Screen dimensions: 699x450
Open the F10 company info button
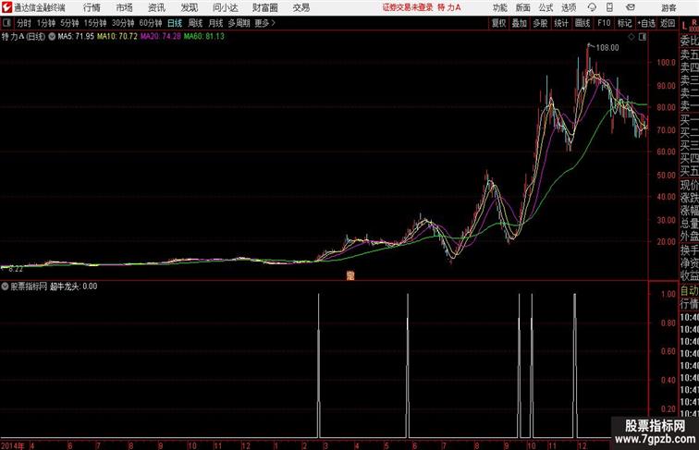pos(604,23)
